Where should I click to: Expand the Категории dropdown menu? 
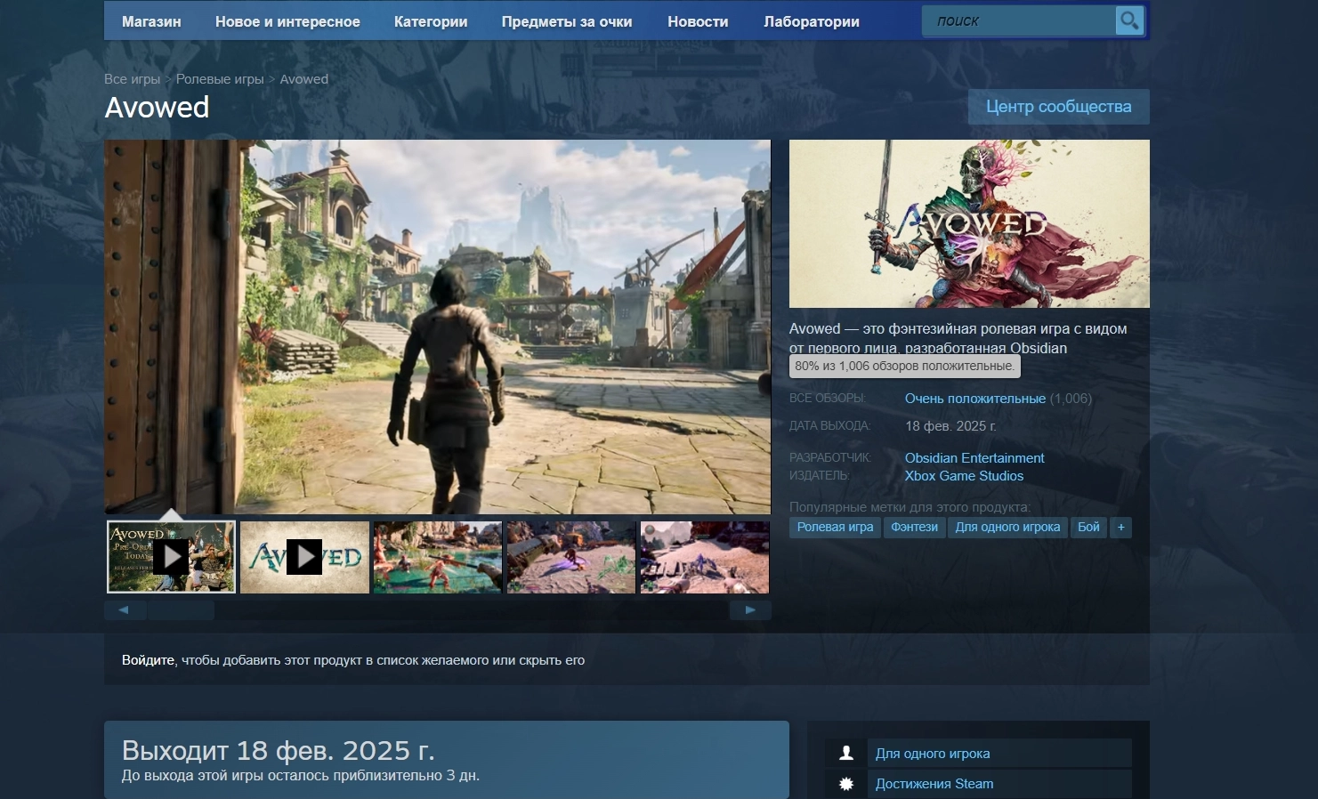pyautogui.click(x=431, y=21)
